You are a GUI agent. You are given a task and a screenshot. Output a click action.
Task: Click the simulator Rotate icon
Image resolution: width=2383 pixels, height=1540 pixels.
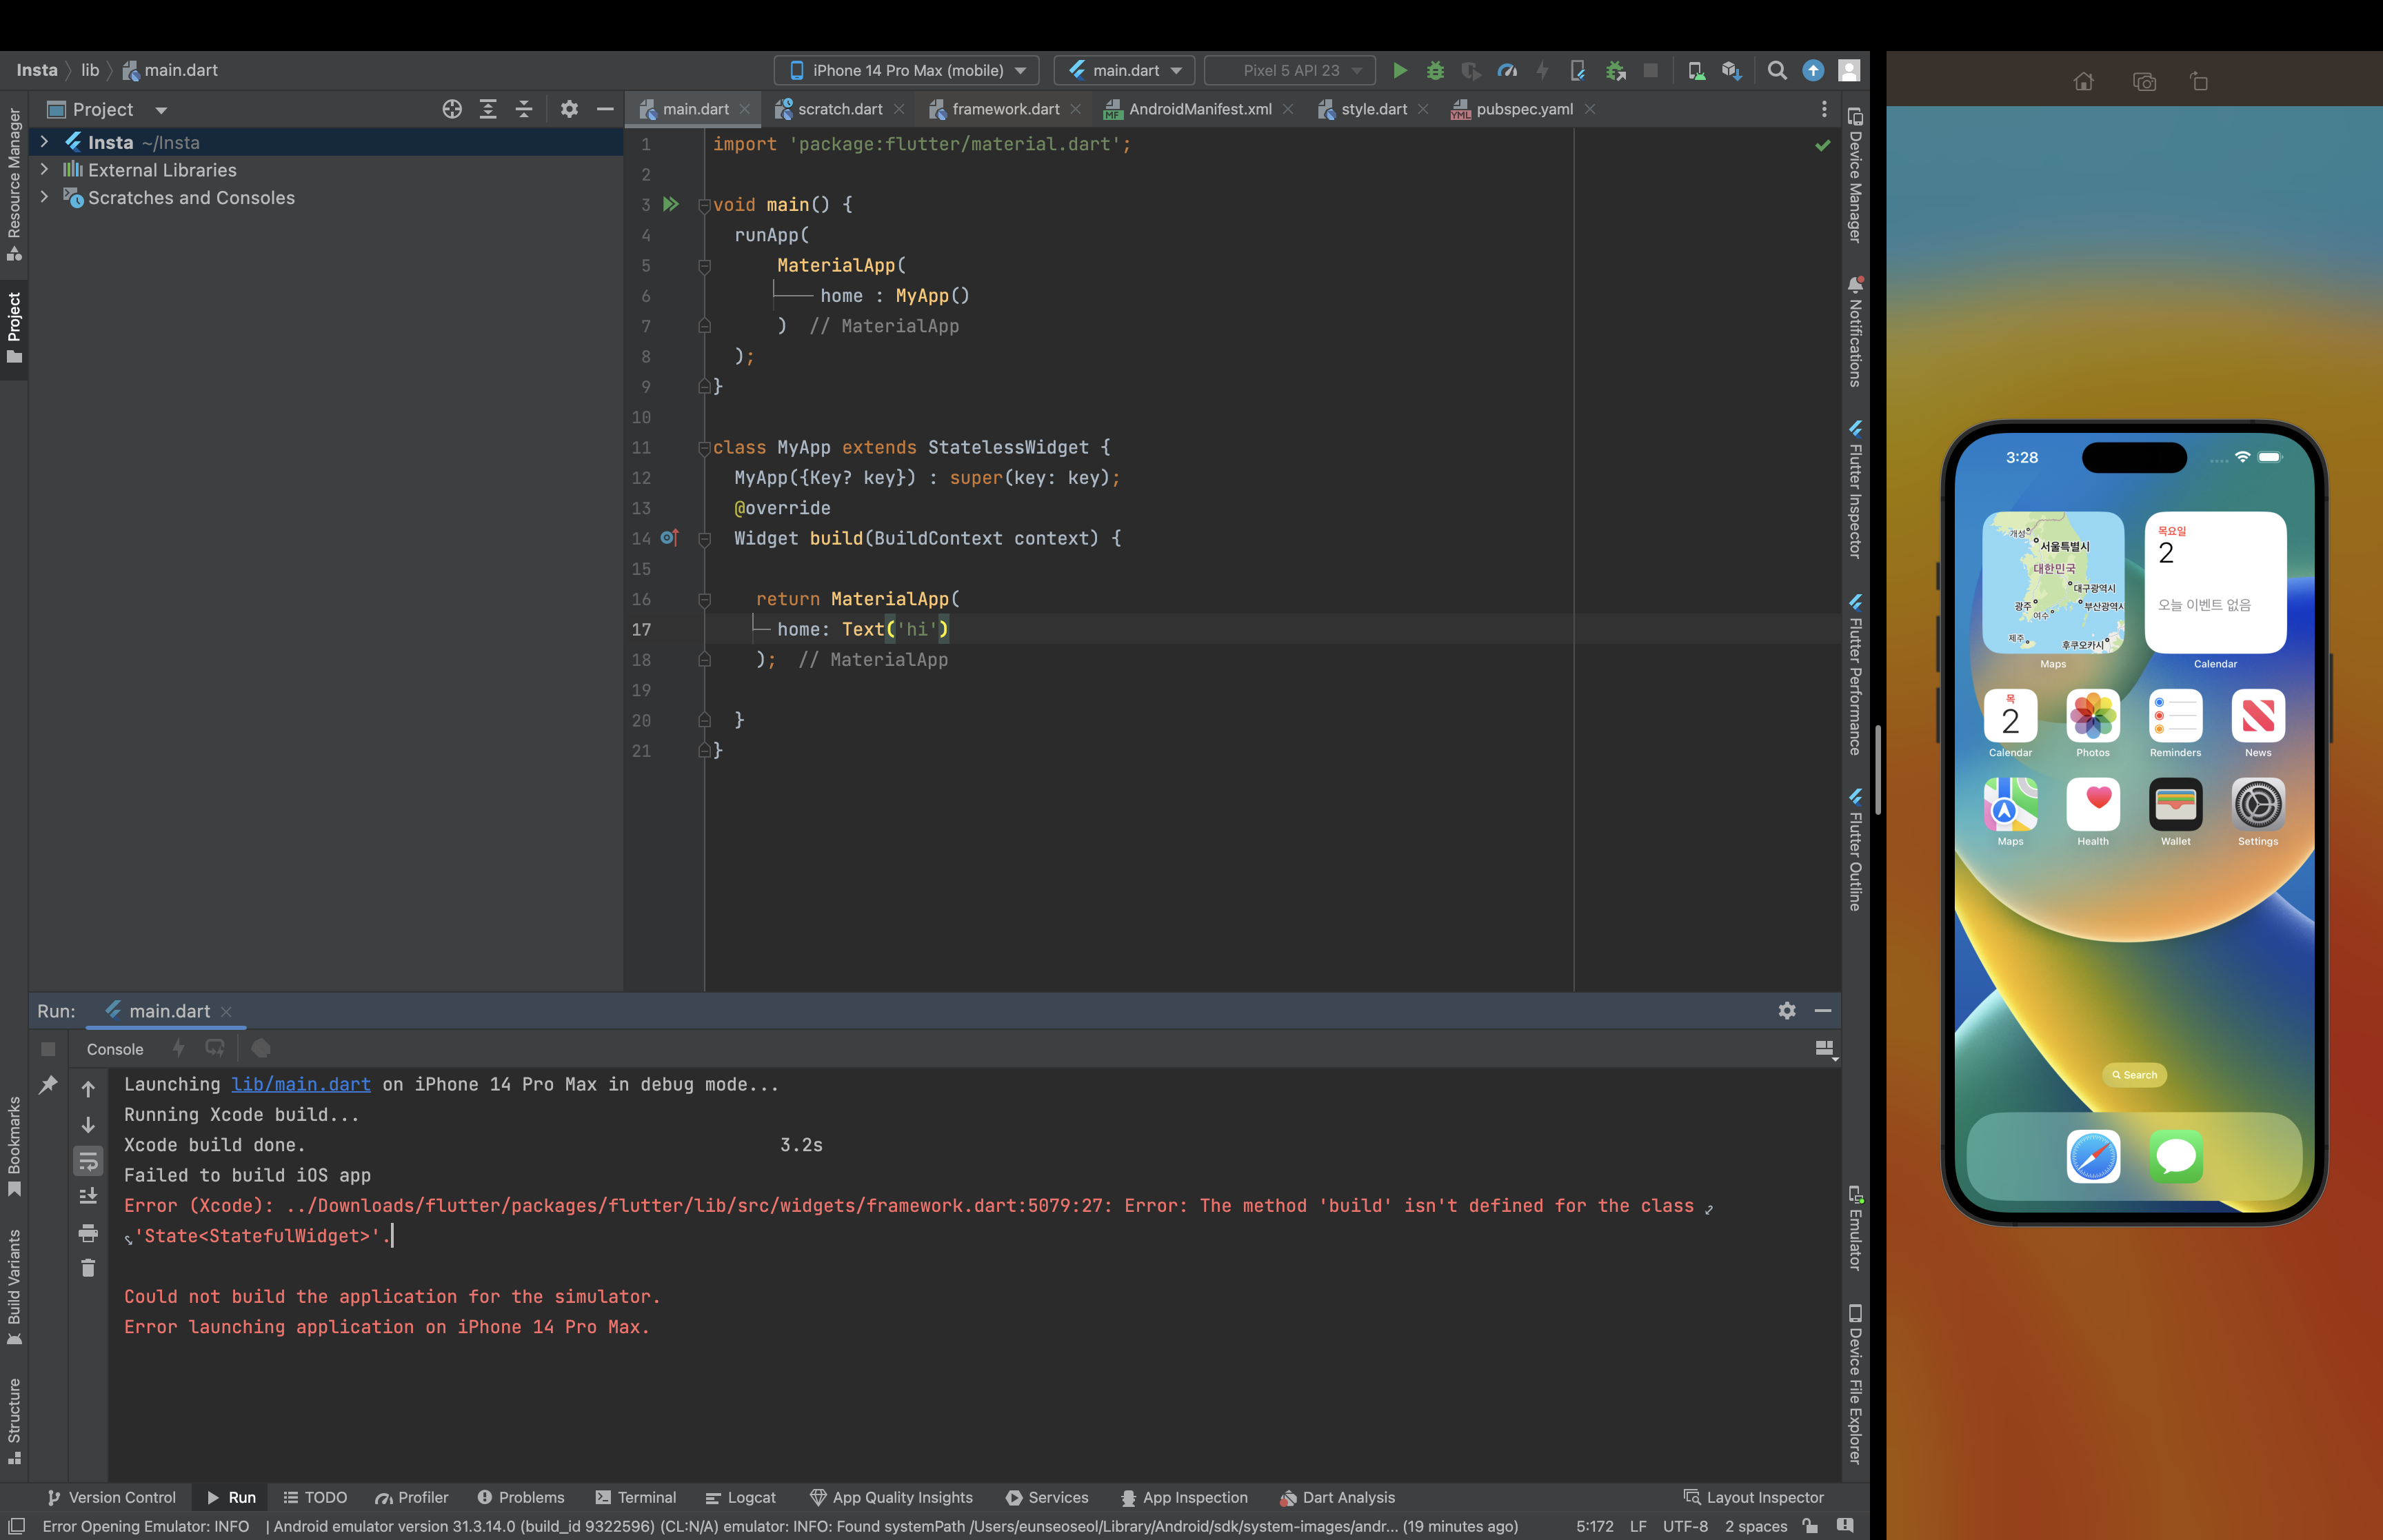click(x=2199, y=82)
